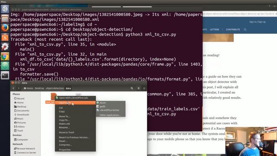This screenshot has height=156, width=277.
Task: Select the orange test_labels file icon
Action: tap(53, 96)
